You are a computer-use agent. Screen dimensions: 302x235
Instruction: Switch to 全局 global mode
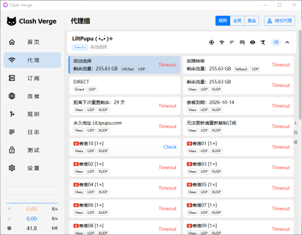coord(237,21)
